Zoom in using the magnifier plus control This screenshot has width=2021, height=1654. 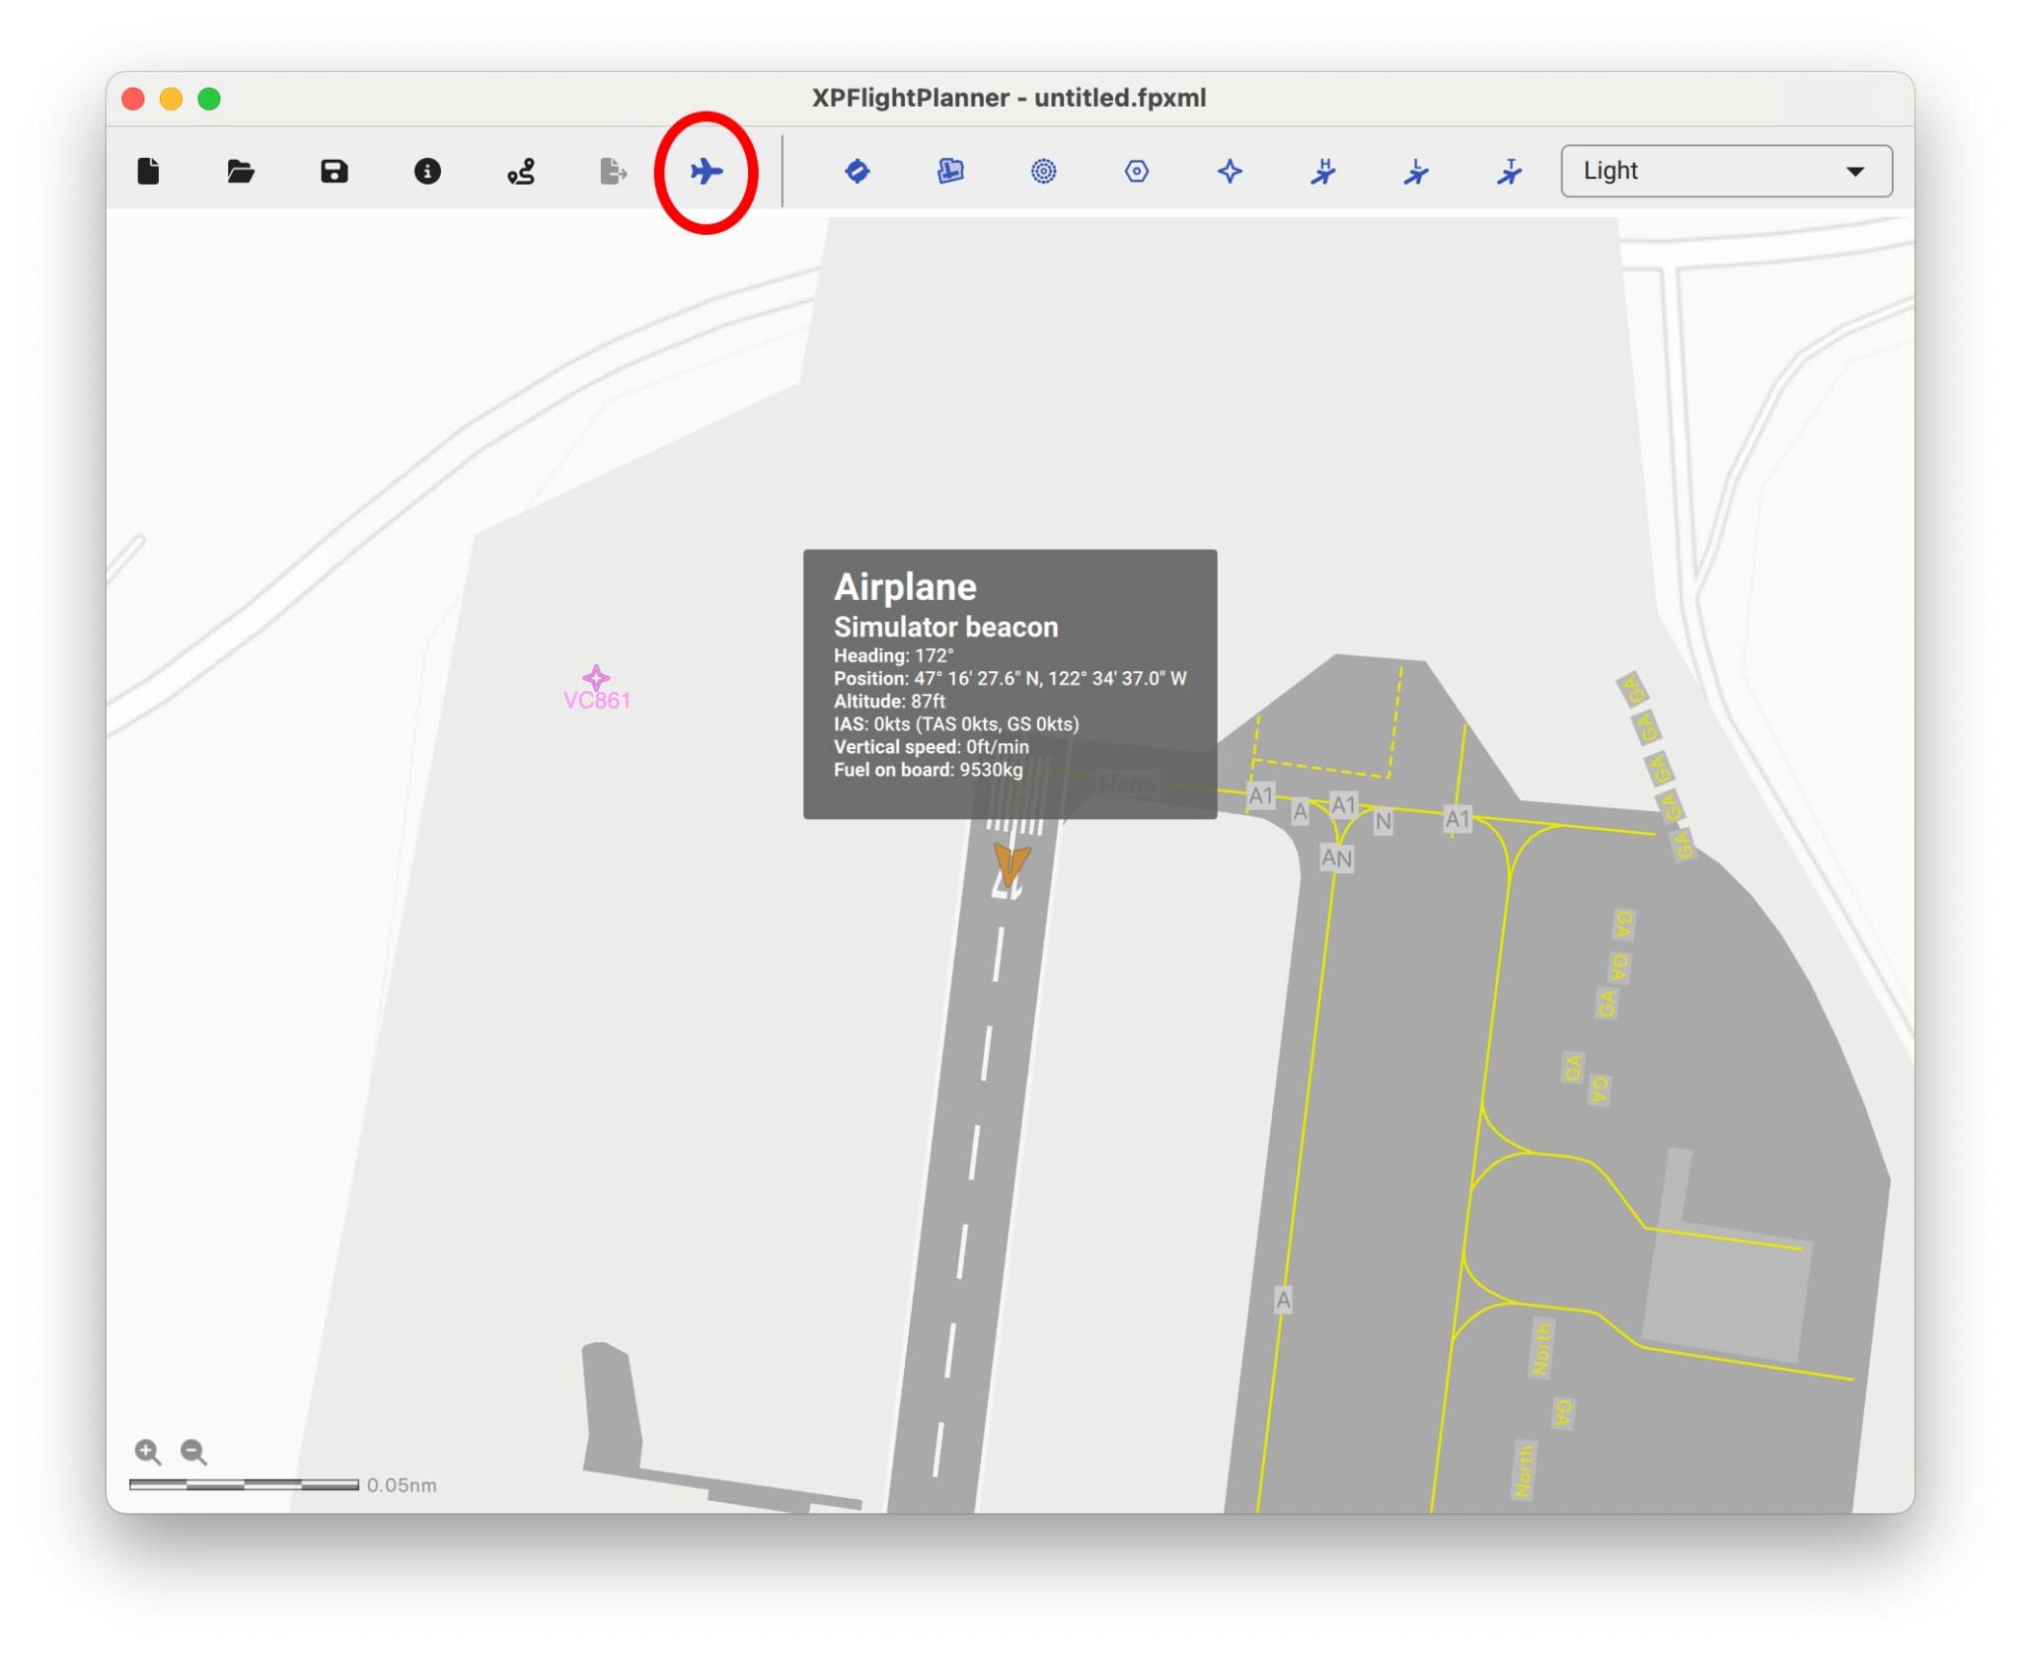click(148, 1452)
